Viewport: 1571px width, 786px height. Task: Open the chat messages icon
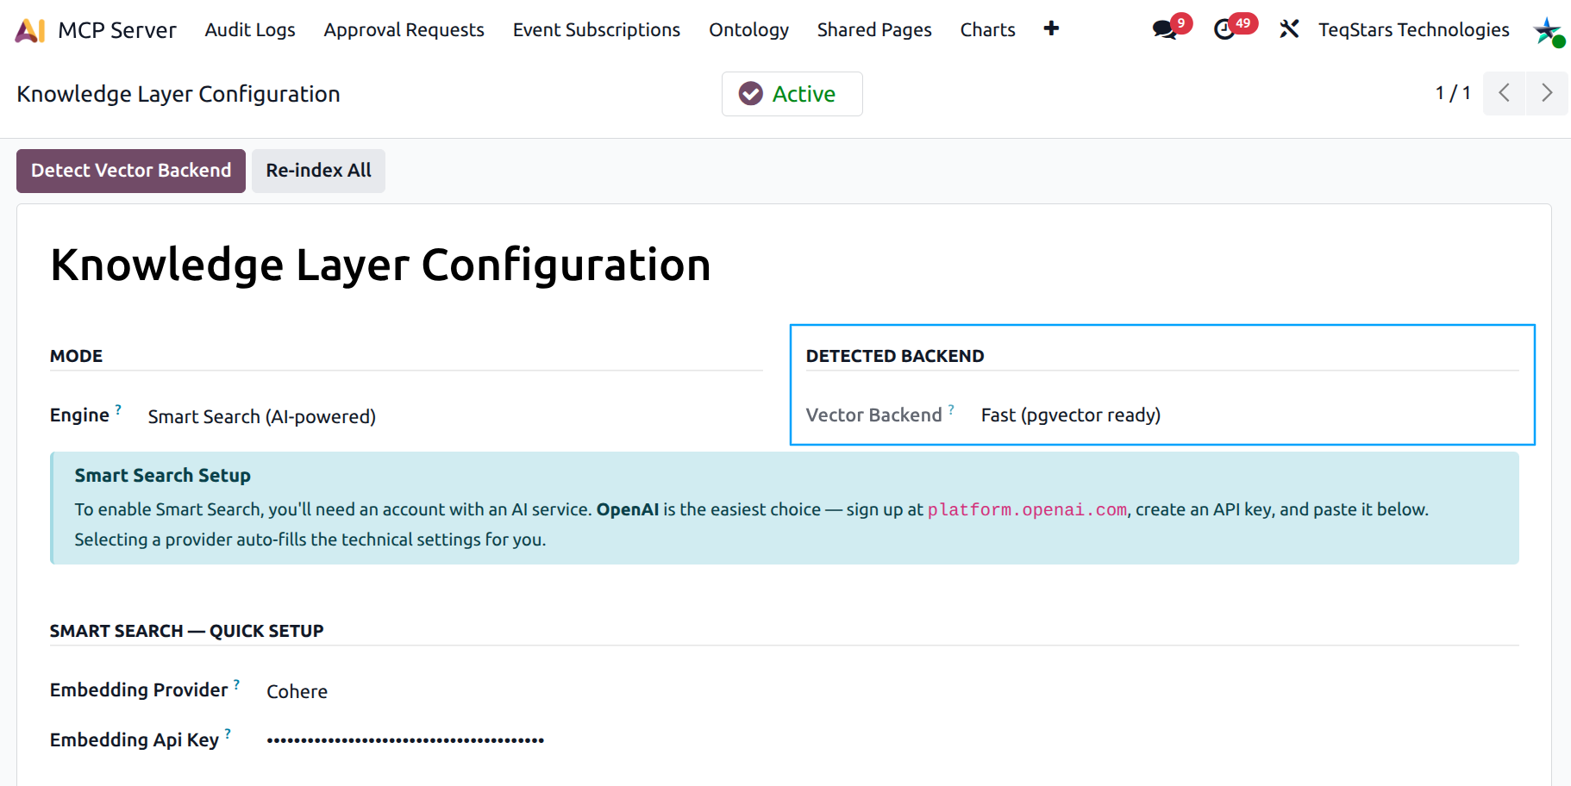(x=1165, y=30)
